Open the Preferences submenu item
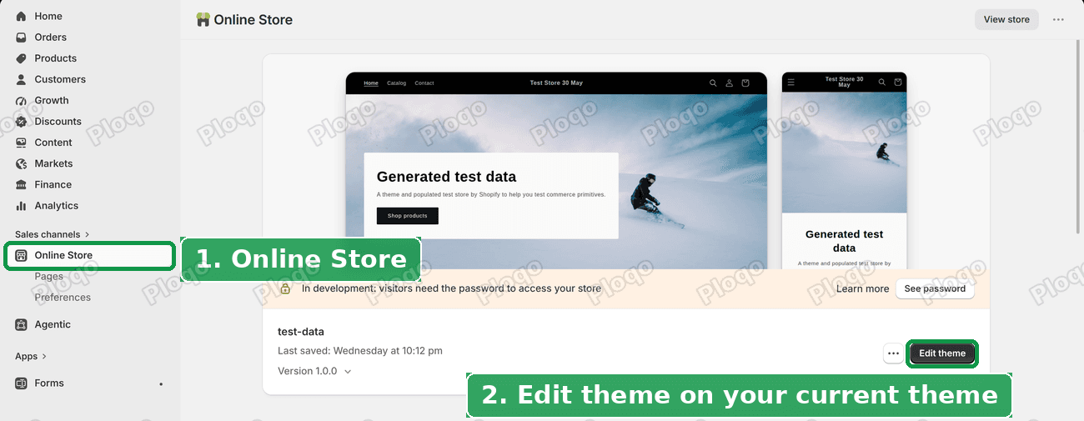Screen dimensions: 1084x421 tap(63, 297)
